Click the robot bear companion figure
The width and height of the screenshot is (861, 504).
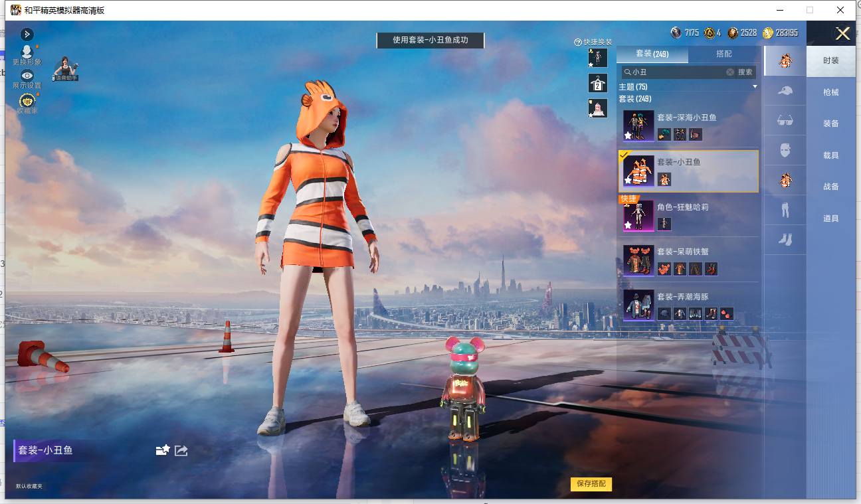(x=463, y=388)
